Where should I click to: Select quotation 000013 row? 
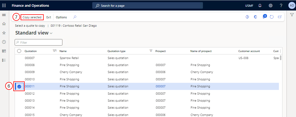coord(147,101)
